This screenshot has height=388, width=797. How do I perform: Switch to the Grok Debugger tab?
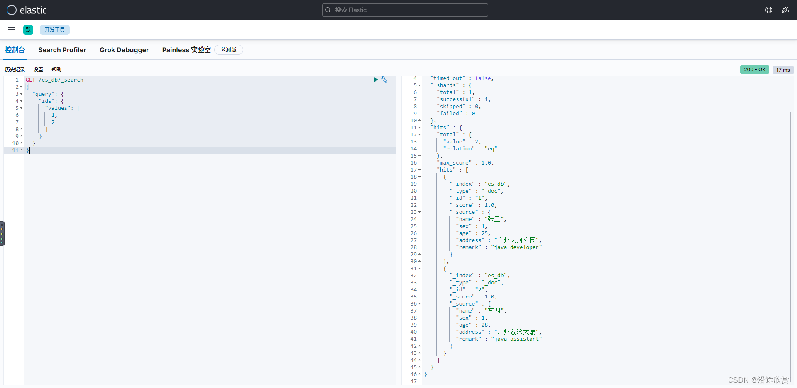coord(124,50)
